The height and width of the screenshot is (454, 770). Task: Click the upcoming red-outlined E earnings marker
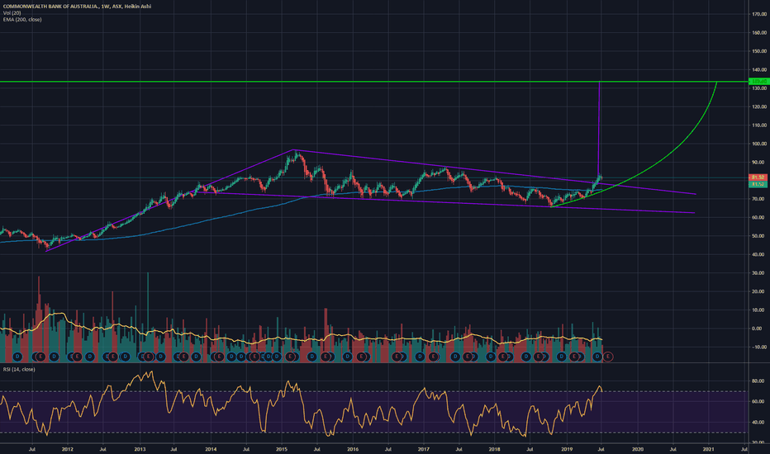[x=608, y=357]
